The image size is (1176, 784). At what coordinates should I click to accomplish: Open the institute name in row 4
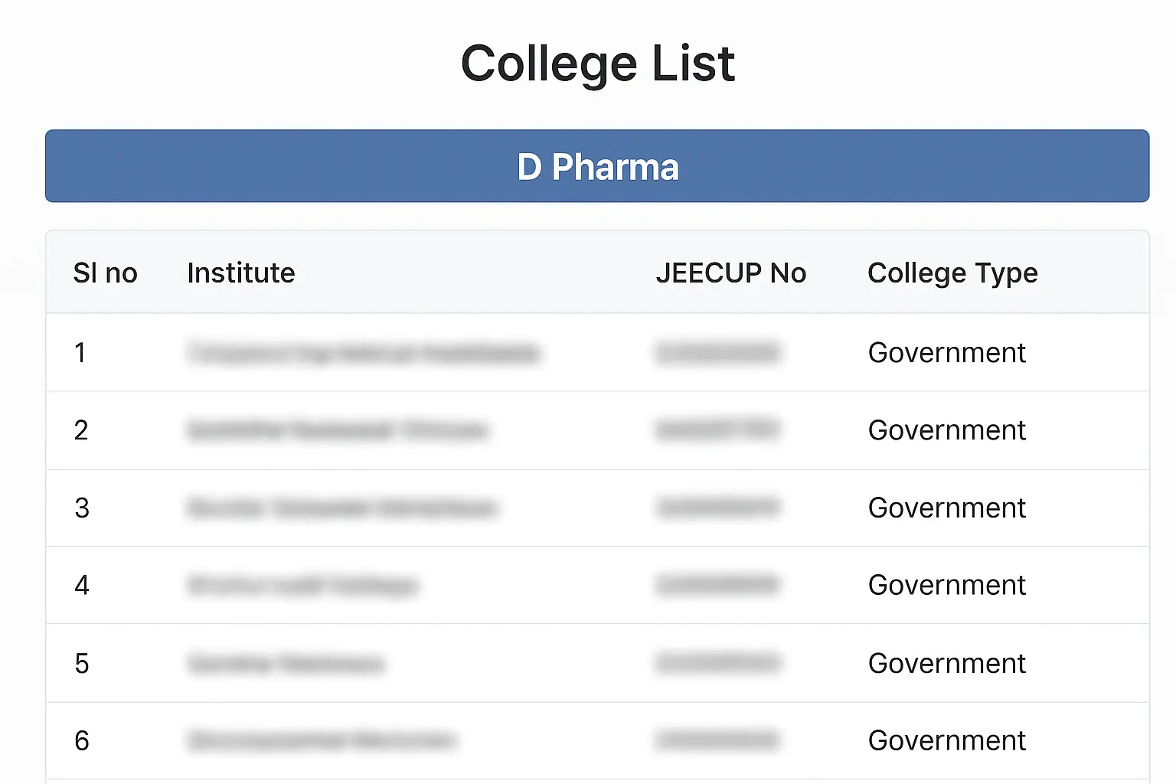click(303, 586)
